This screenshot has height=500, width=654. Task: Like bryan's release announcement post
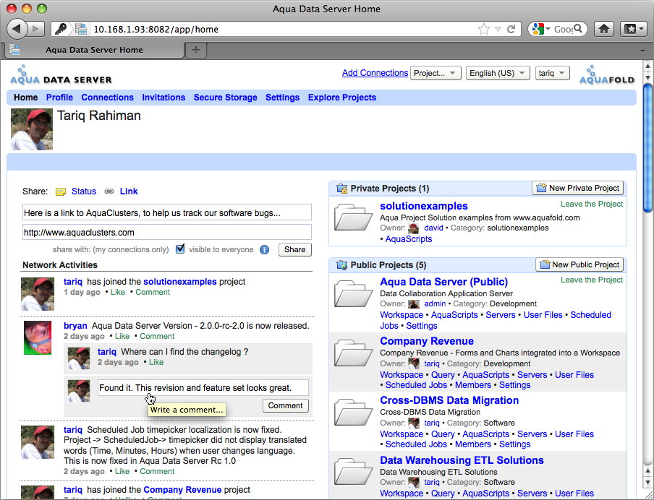[122, 336]
